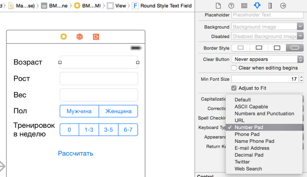Screen dimensions: 307x177
Task: Click the Рассчитать button
Action: [x=76, y=153]
